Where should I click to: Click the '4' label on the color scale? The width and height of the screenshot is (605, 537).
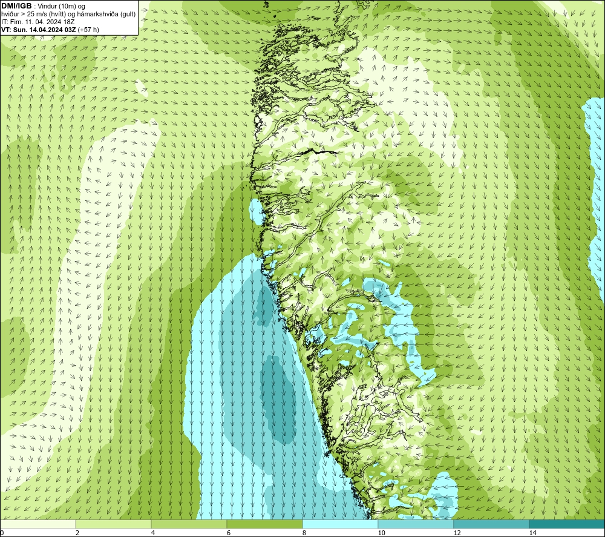153,533
